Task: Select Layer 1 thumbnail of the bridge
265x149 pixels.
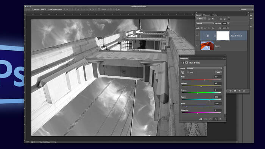Action: point(207,46)
